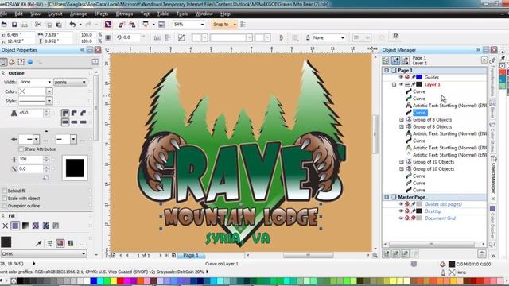Click the Print icon in toolbar
The width and height of the screenshot is (509, 286).
[x=25, y=25]
